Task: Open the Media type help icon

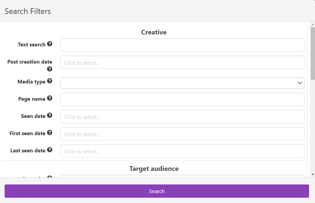Action: tap(50, 81)
